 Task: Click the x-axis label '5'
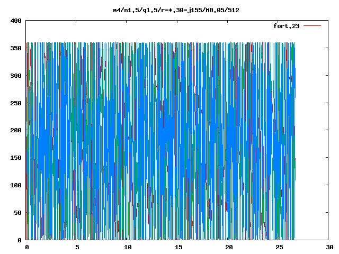[x=77, y=247]
